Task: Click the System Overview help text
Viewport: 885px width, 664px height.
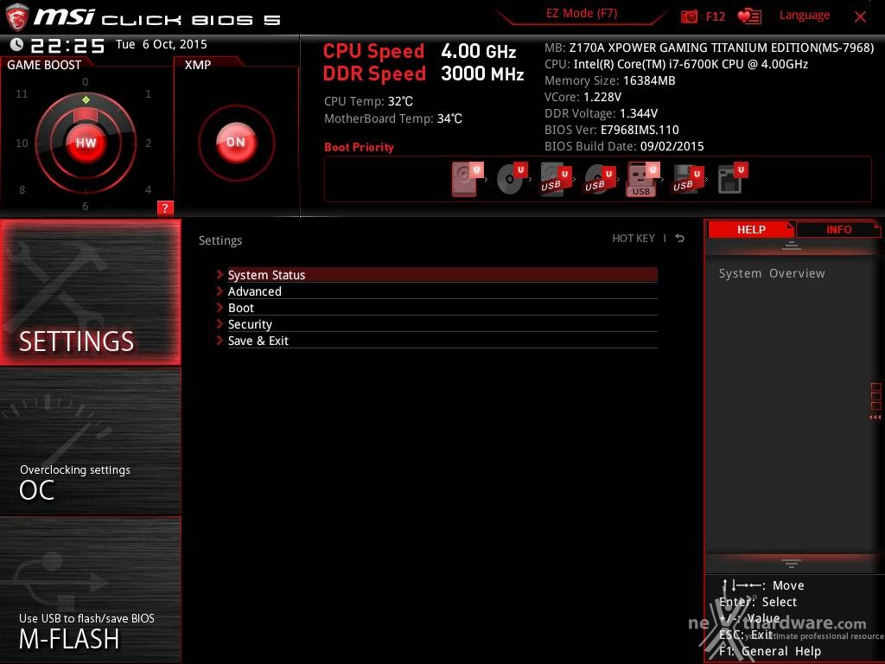Action: (772, 273)
